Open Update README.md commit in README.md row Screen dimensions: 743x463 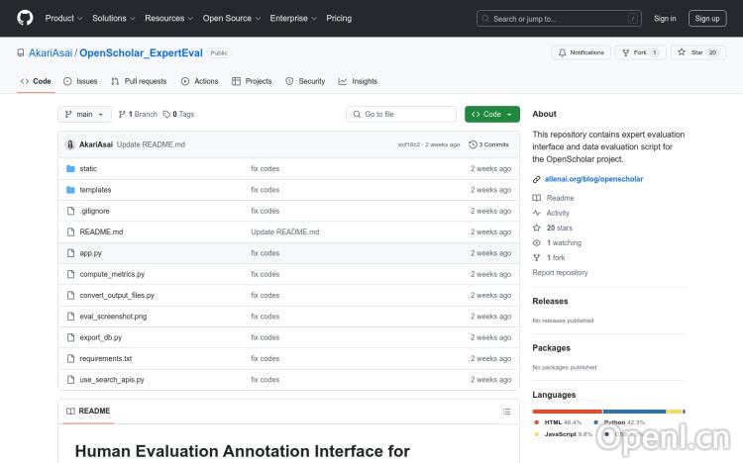[x=284, y=231]
